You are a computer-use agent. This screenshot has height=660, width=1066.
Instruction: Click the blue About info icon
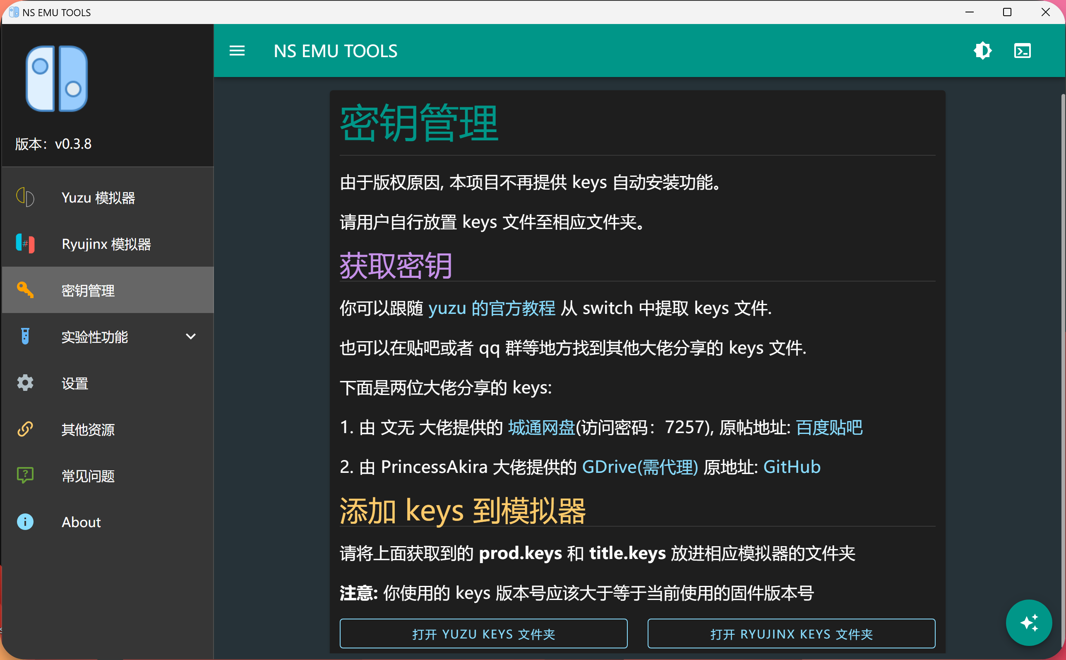pos(25,522)
